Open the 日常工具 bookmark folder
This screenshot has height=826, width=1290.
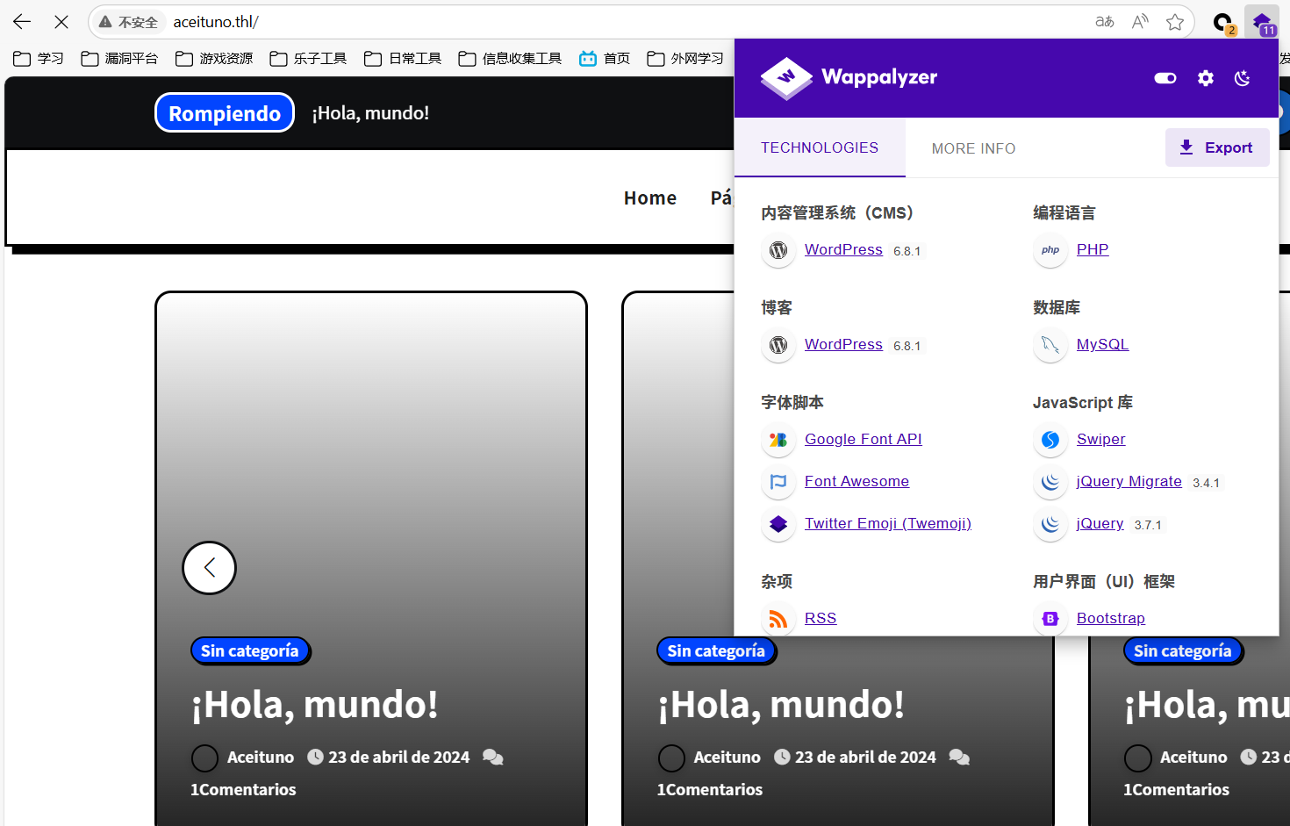[403, 59]
